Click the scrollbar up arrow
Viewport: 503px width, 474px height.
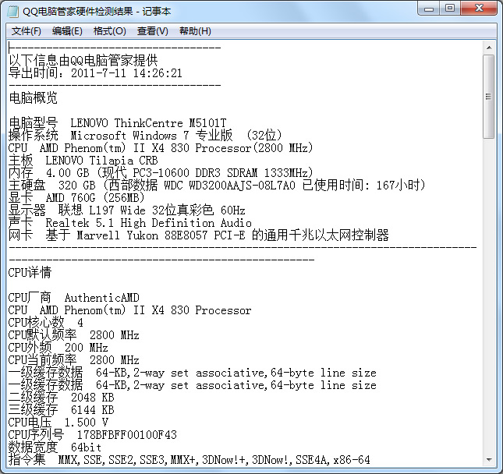click(x=489, y=48)
